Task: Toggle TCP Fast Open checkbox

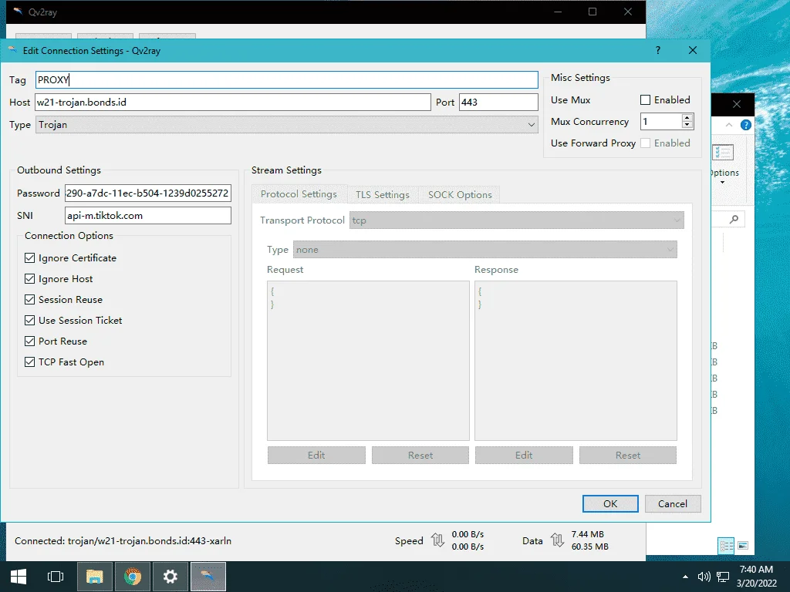Action: 30,362
